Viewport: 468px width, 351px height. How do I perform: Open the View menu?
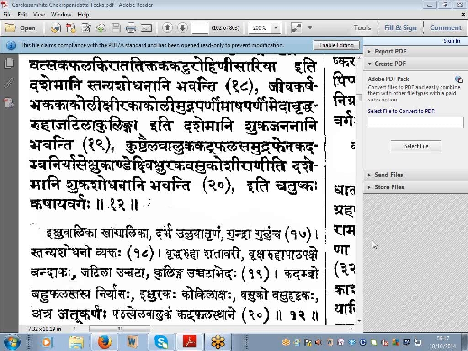39,15
